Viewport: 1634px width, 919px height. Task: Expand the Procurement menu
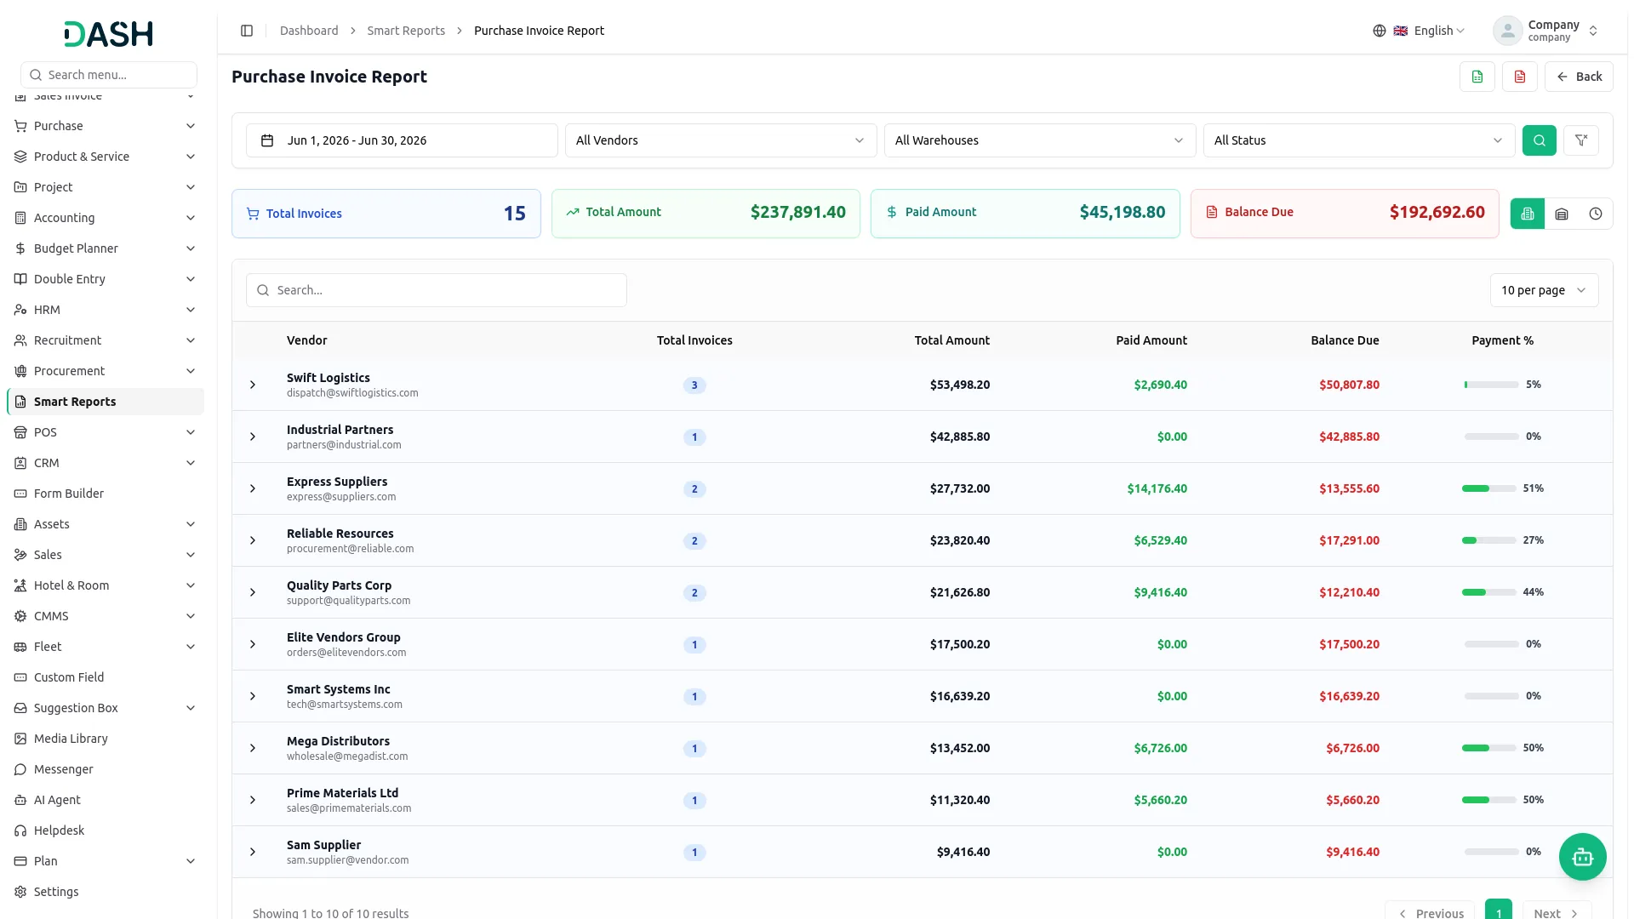pos(106,371)
